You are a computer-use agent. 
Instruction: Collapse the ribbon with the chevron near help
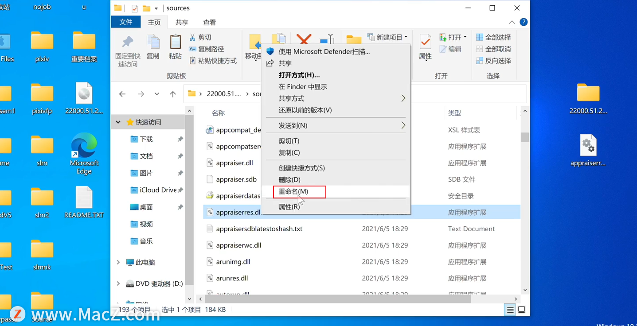tap(512, 22)
